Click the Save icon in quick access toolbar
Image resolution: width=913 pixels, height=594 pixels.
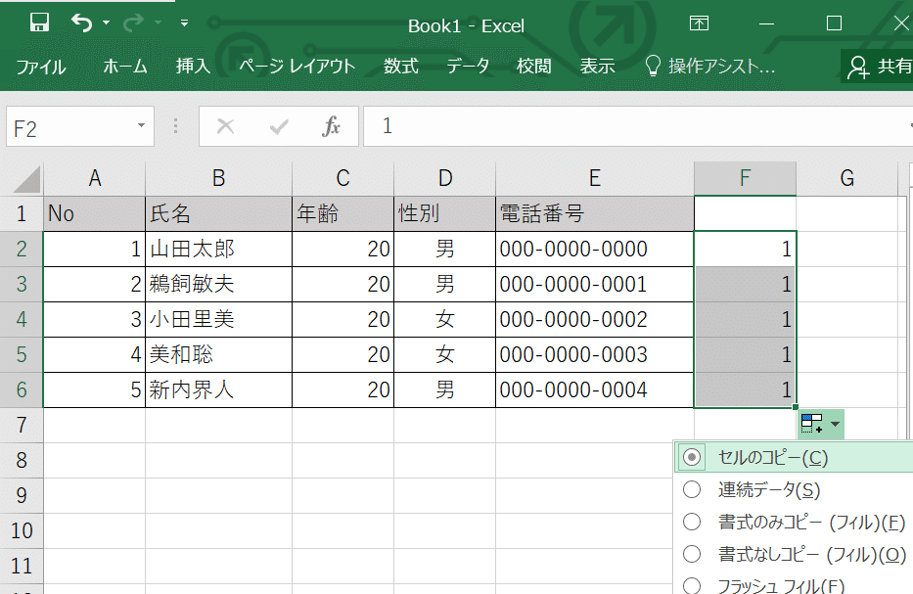[x=39, y=23]
